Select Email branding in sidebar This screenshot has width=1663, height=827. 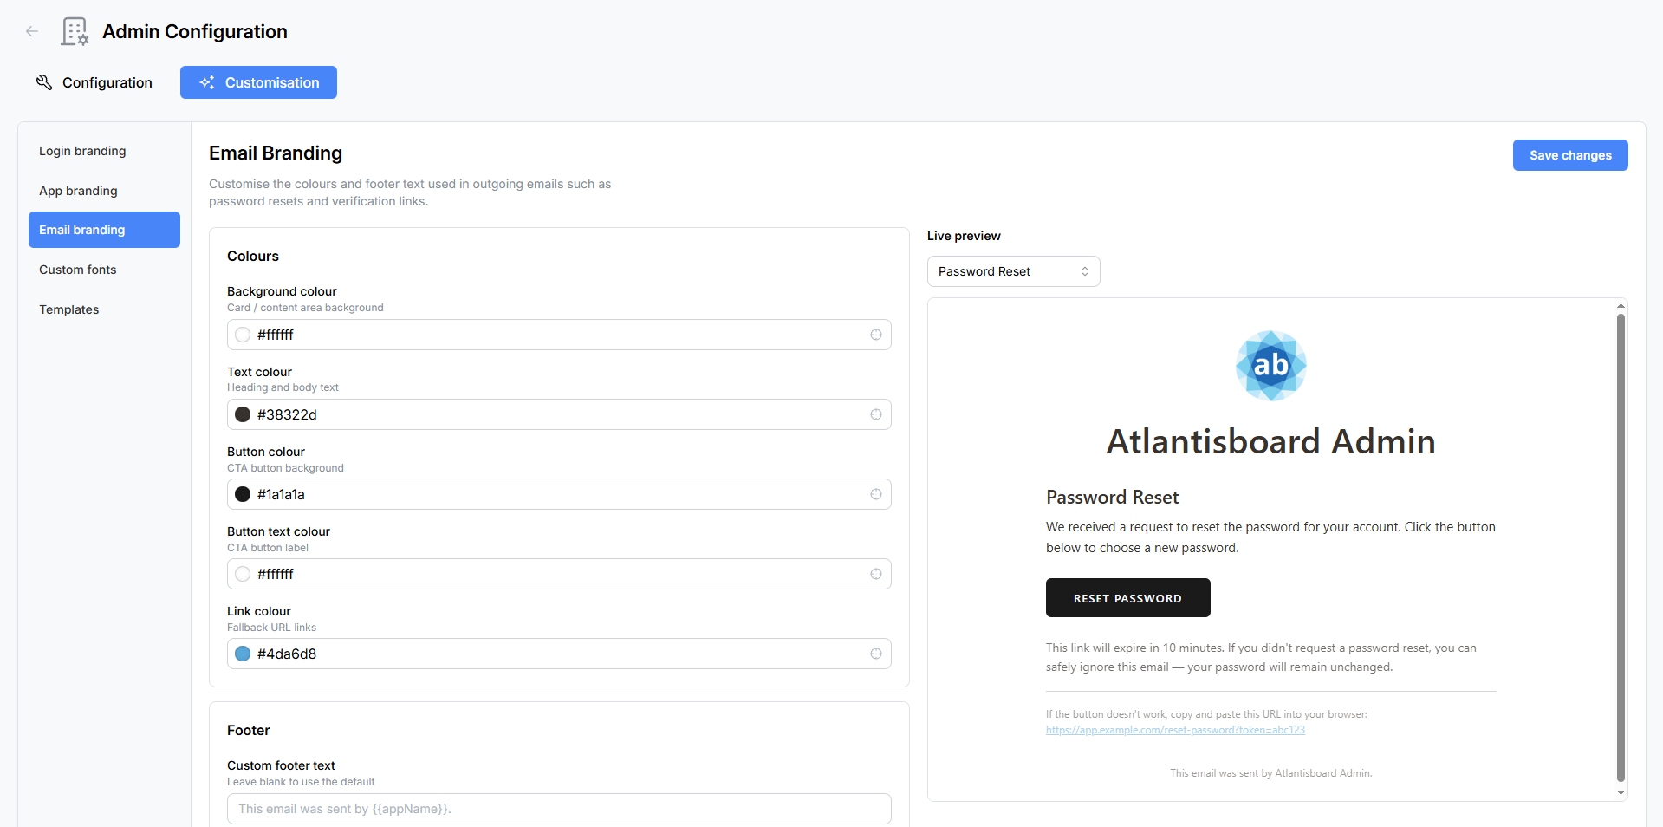pos(104,230)
